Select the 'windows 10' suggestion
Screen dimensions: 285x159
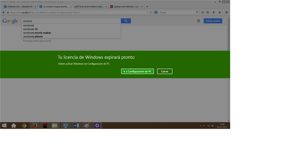point(71,29)
